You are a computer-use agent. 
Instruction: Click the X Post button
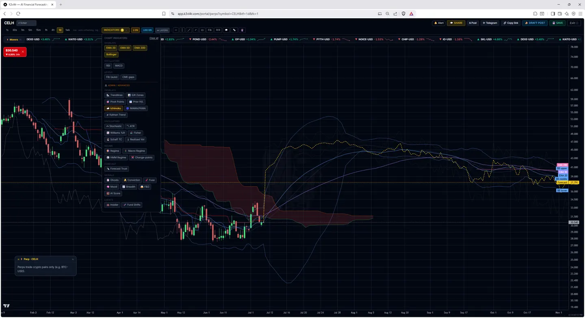tap(473, 23)
